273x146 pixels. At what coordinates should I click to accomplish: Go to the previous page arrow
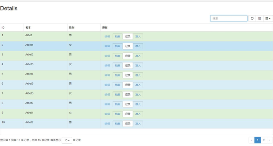coord(252,140)
